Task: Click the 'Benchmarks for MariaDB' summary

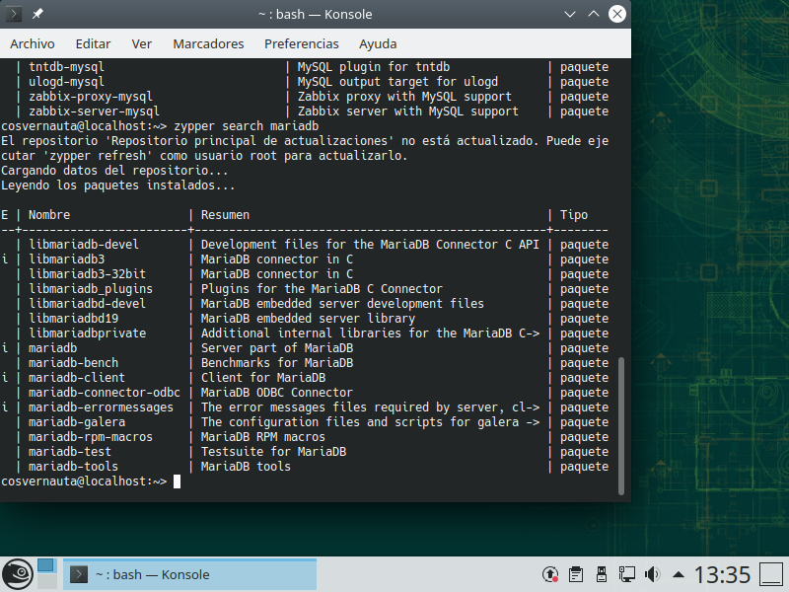Action: (277, 363)
